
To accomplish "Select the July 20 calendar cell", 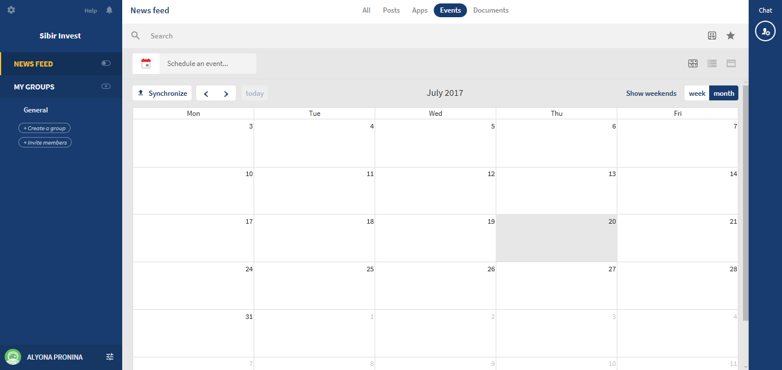I will point(557,238).
